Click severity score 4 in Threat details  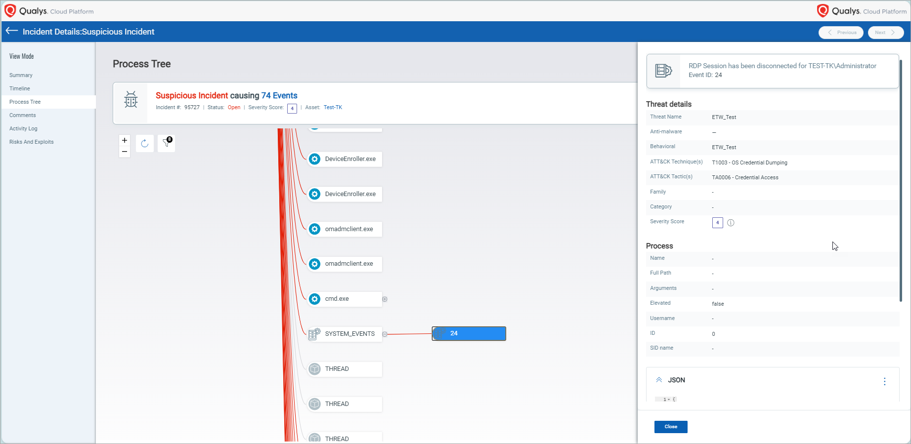click(718, 223)
